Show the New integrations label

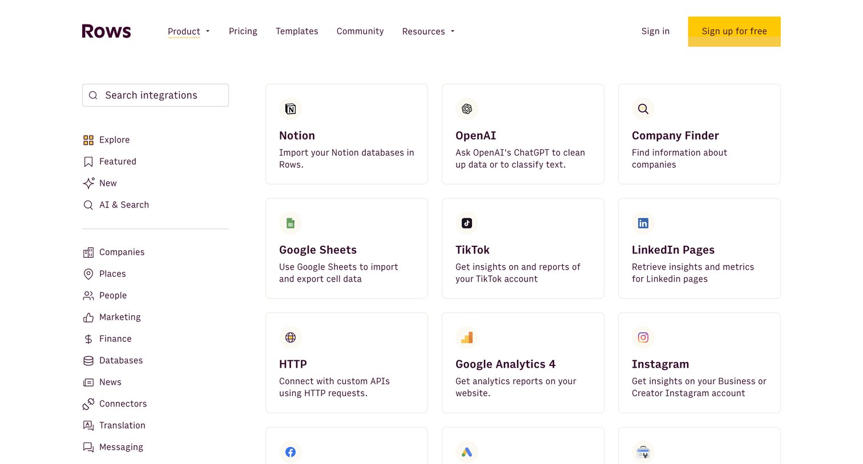tap(108, 184)
